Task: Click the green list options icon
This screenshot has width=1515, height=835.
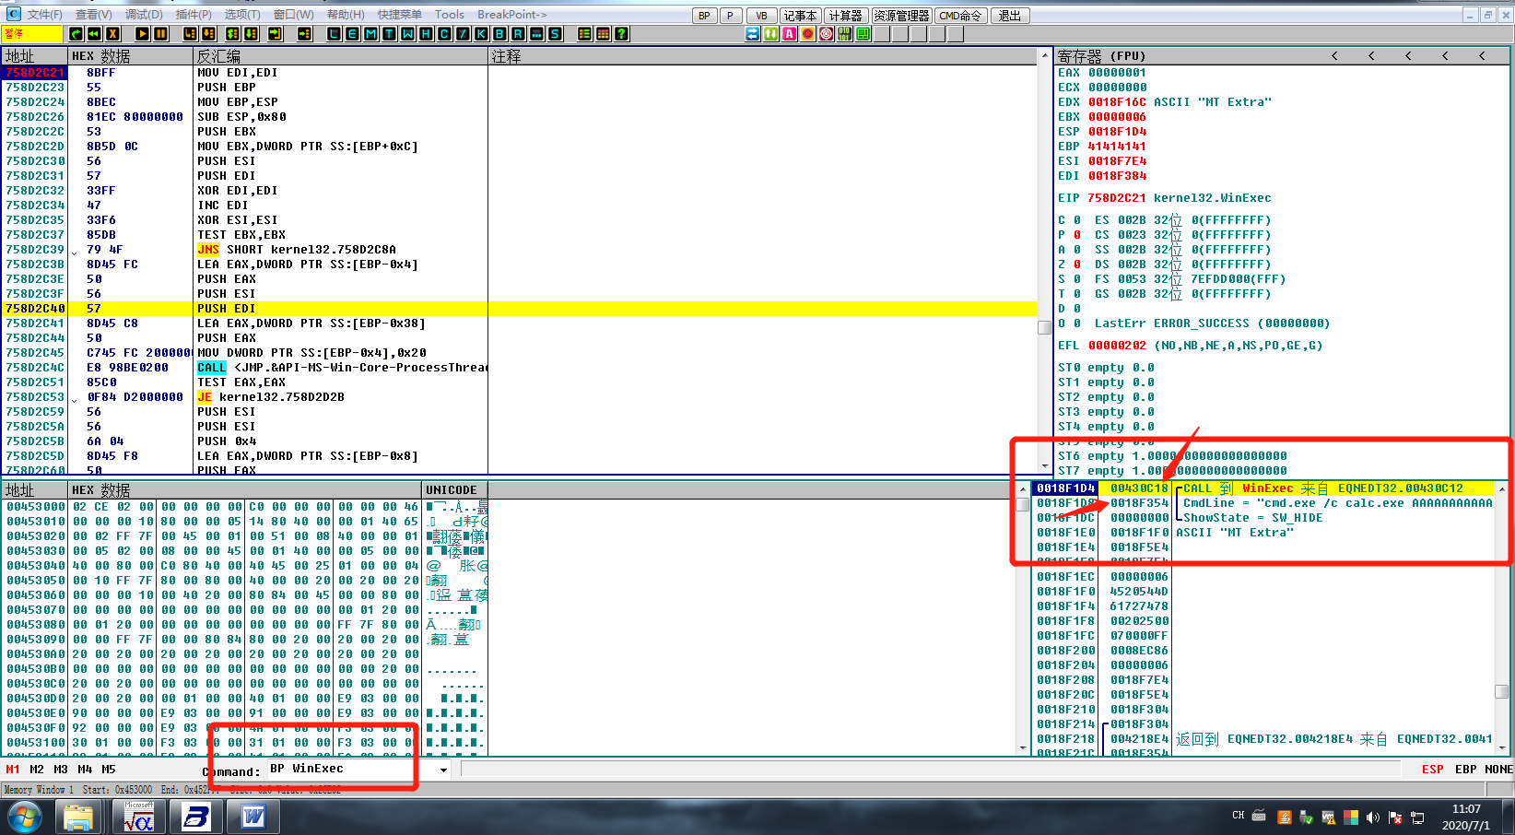Action: point(584,33)
